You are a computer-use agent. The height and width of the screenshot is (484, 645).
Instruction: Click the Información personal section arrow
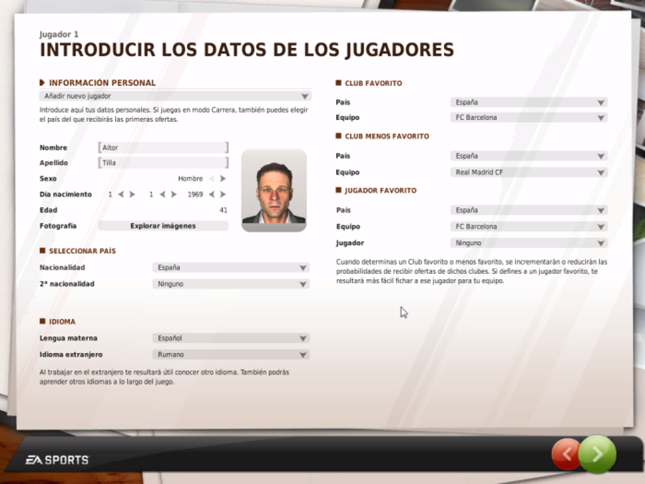click(42, 83)
